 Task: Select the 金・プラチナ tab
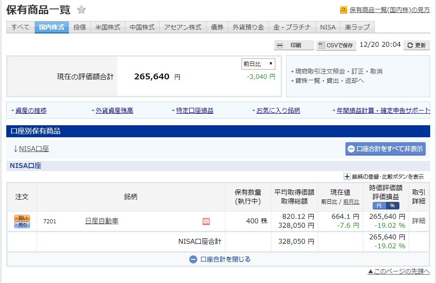(292, 27)
